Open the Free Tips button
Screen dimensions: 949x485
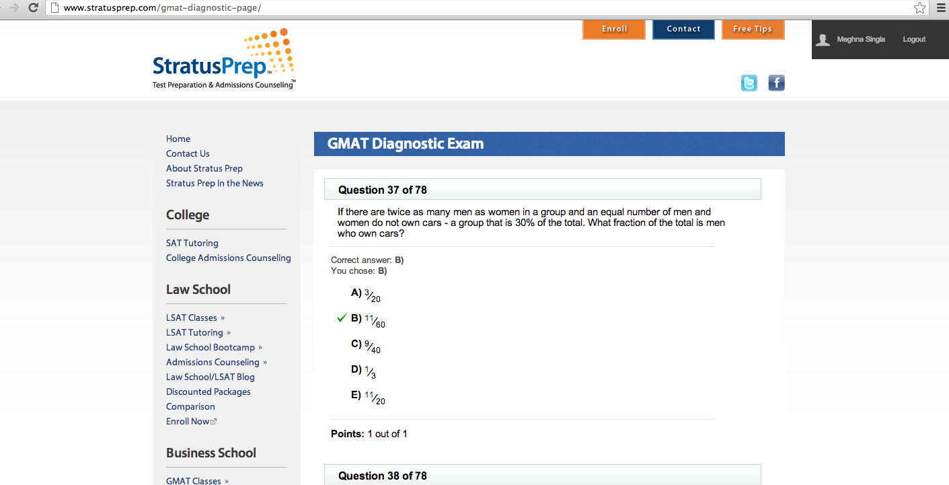753,29
